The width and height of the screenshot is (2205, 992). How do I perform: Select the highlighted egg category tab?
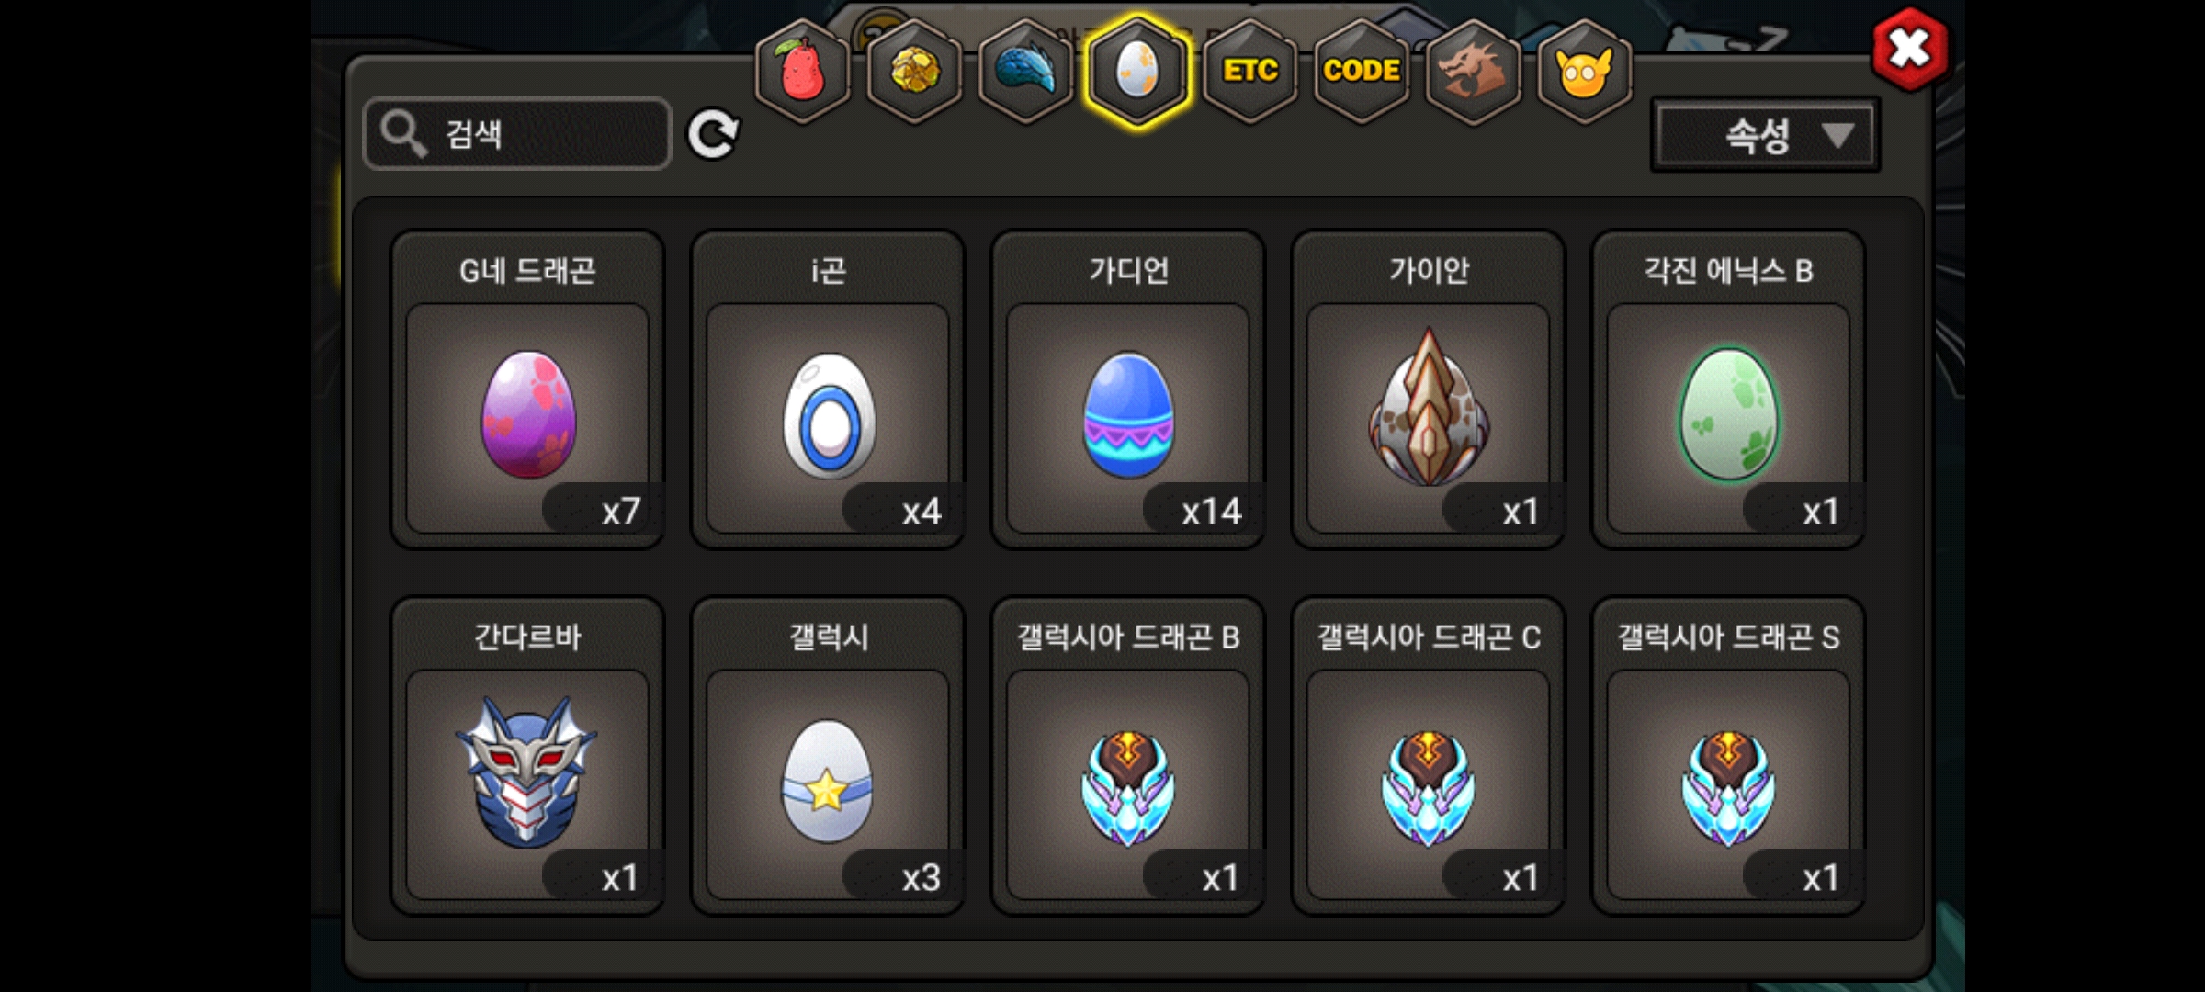pyautogui.click(x=1137, y=71)
